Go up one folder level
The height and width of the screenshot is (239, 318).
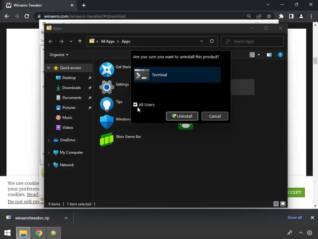(x=80, y=41)
